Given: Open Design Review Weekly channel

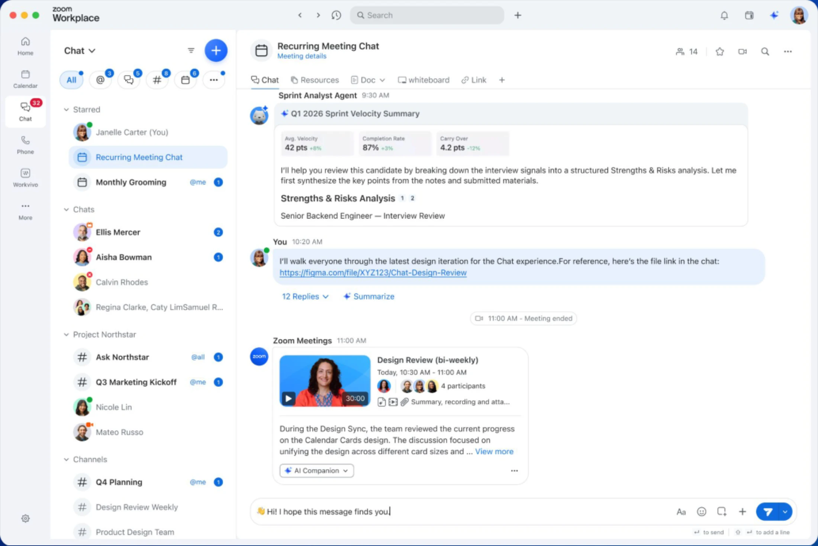Looking at the screenshot, I should [x=148, y=507].
